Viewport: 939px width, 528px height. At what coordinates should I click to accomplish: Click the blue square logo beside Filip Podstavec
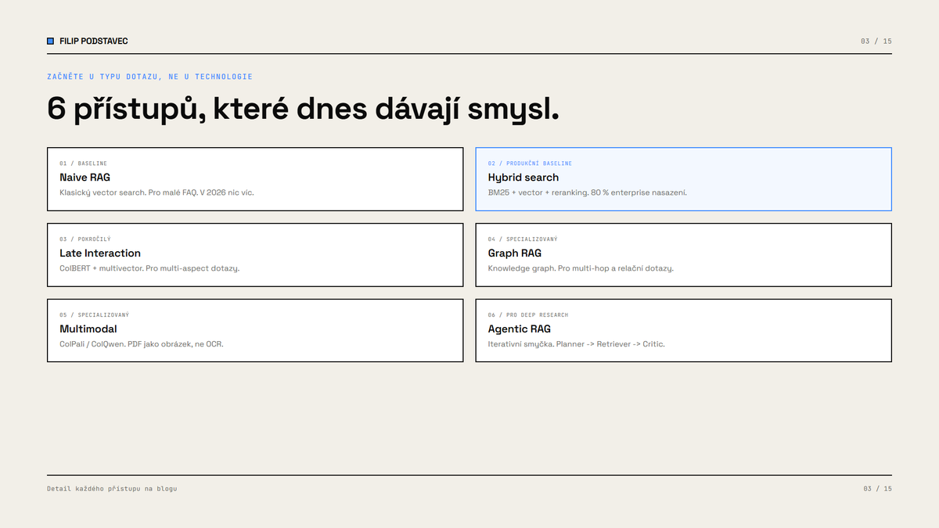pos(51,41)
